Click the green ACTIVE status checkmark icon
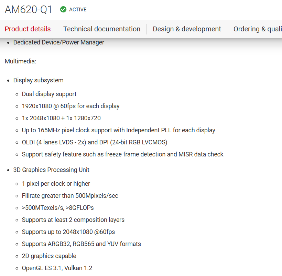The width and height of the screenshot is (282, 276). click(63, 10)
